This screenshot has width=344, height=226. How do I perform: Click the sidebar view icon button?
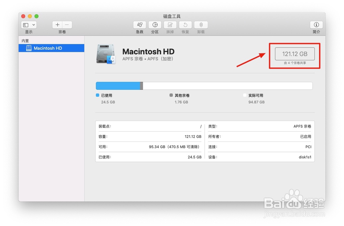(x=26, y=25)
